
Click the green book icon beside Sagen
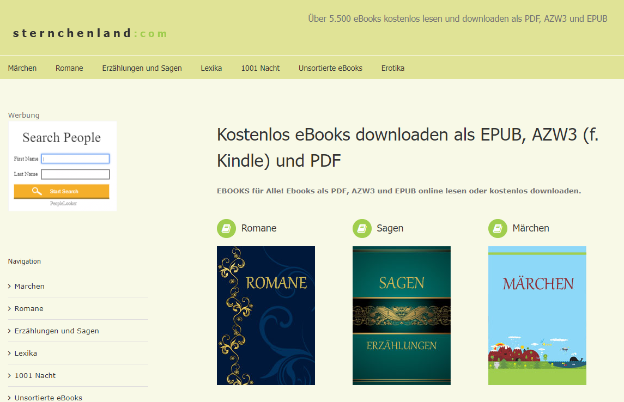click(x=362, y=229)
